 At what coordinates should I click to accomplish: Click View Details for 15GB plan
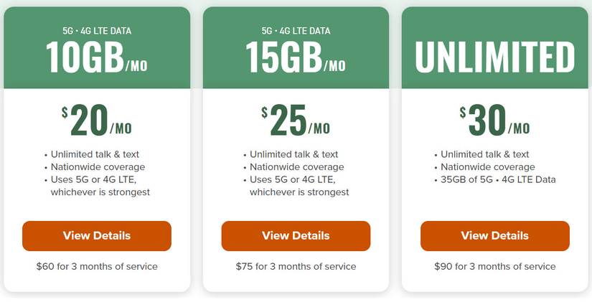pos(296,236)
